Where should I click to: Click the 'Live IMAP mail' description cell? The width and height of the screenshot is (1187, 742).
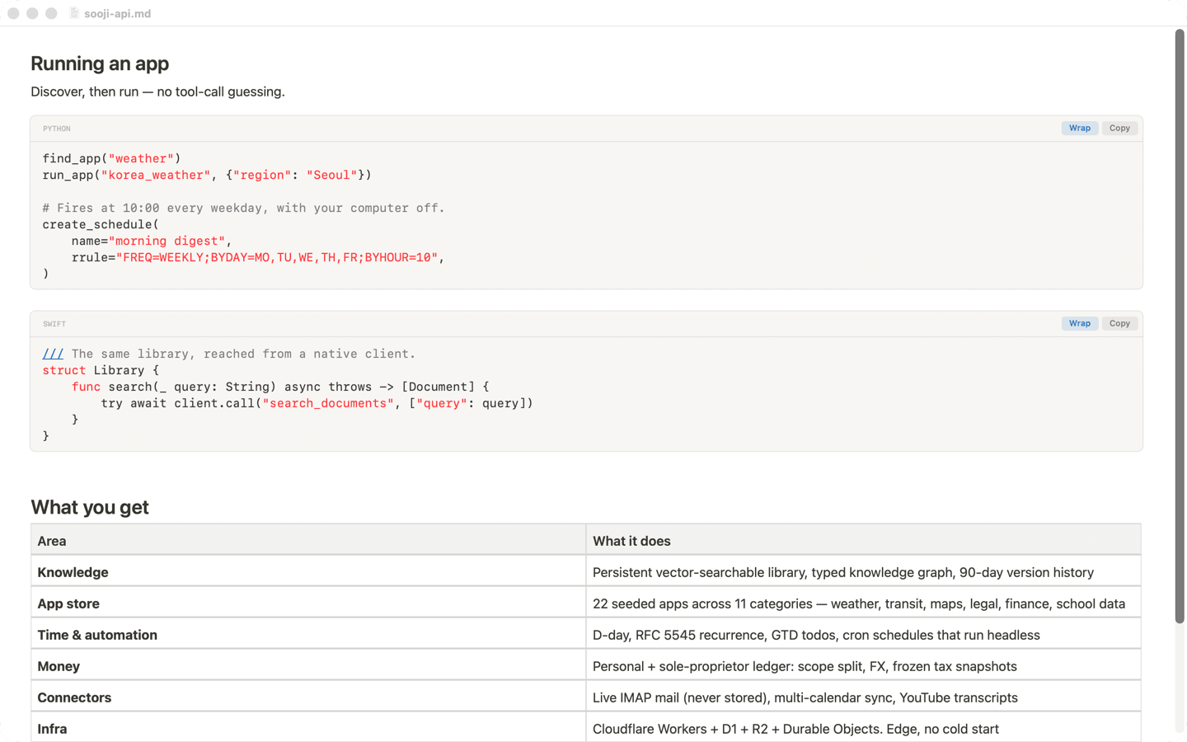(x=864, y=697)
